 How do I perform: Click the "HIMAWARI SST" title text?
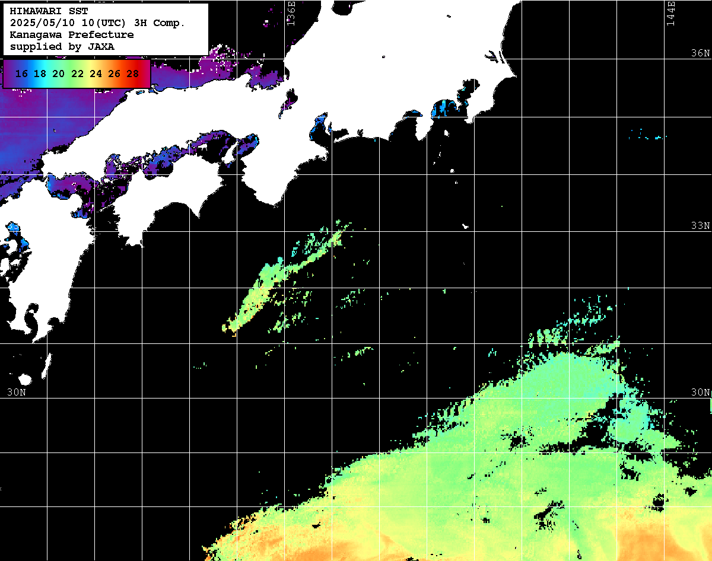(x=49, y=11)
